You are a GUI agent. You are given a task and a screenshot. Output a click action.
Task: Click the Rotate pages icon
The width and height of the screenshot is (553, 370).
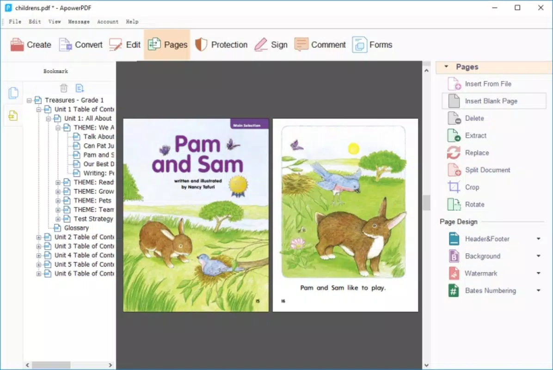click(454, 204)
